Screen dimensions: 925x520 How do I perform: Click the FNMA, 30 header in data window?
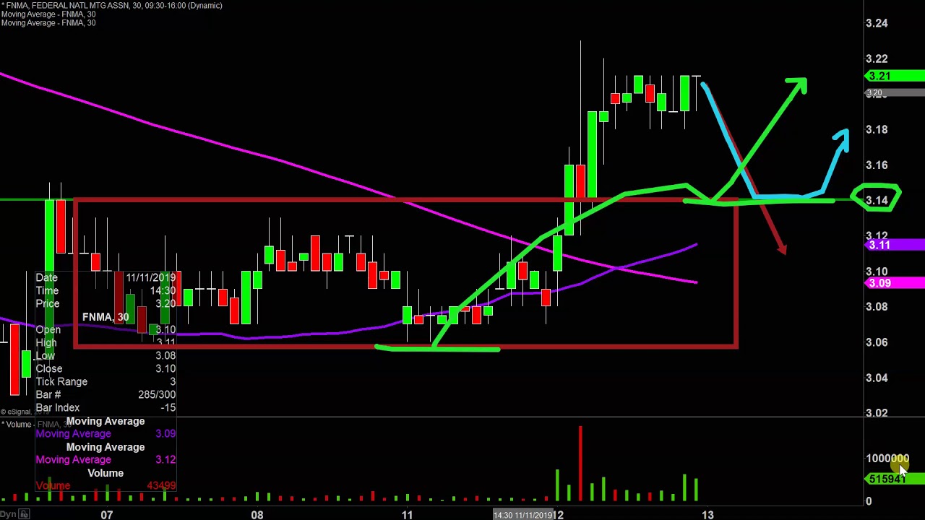point(106,317)
